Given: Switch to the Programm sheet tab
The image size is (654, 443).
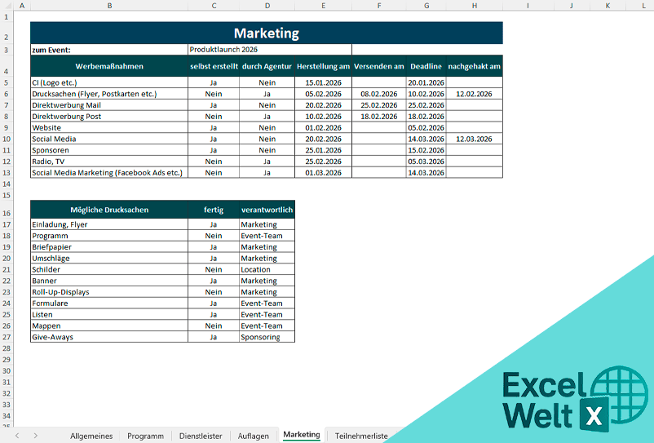Looking at the screenshot, I should point(145,436).
